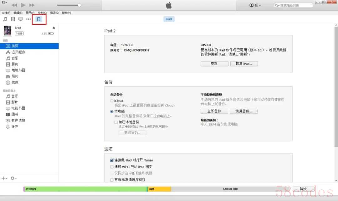
Task: Select the iCloud backup radio button
Action: [112, 101]
